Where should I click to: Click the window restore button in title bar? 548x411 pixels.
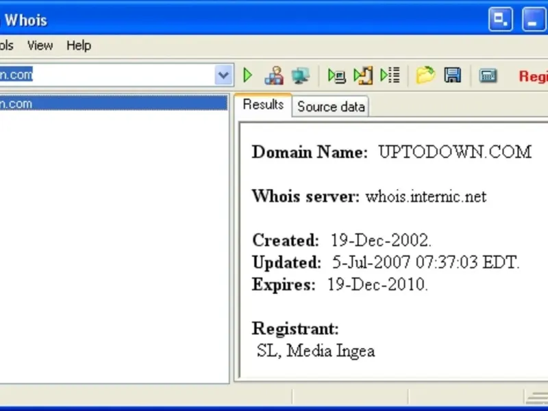click(501, 19)
